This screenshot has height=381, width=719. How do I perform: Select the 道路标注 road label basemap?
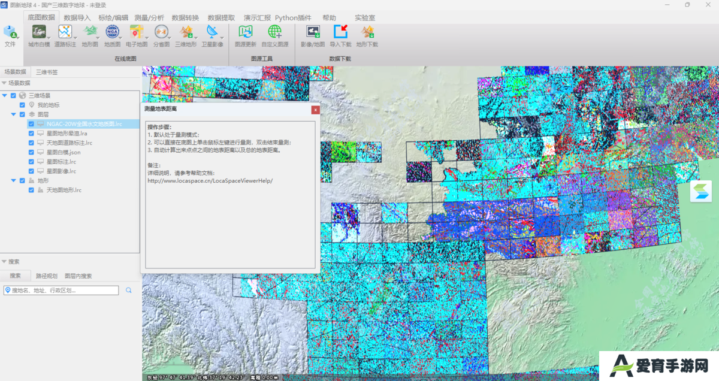65,32
